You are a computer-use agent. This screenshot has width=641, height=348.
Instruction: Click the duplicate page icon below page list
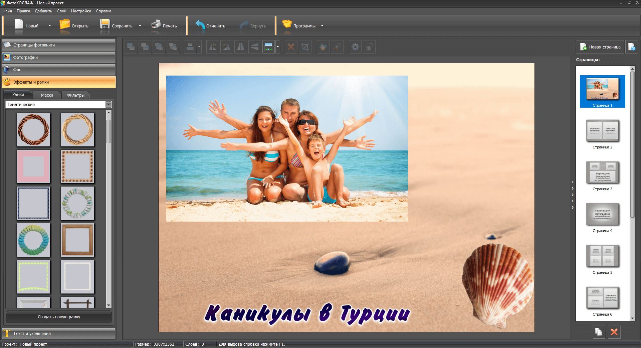click(x=599, y=332)
